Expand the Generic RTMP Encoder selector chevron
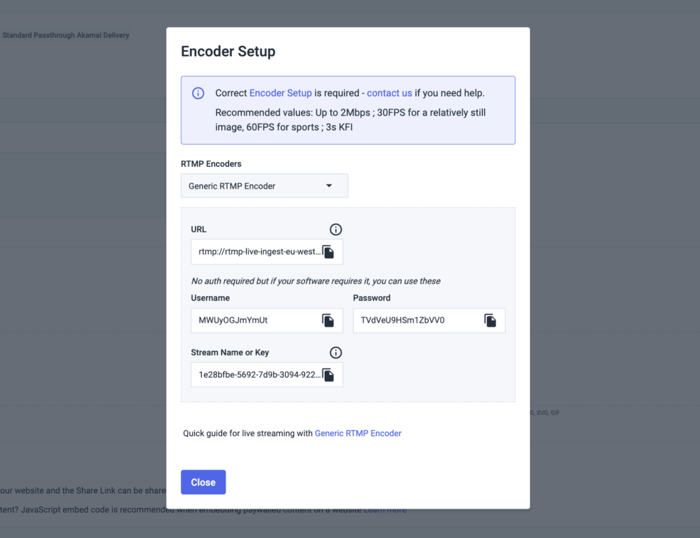This screenshot has width=700, height=538. tap(329, 185)
